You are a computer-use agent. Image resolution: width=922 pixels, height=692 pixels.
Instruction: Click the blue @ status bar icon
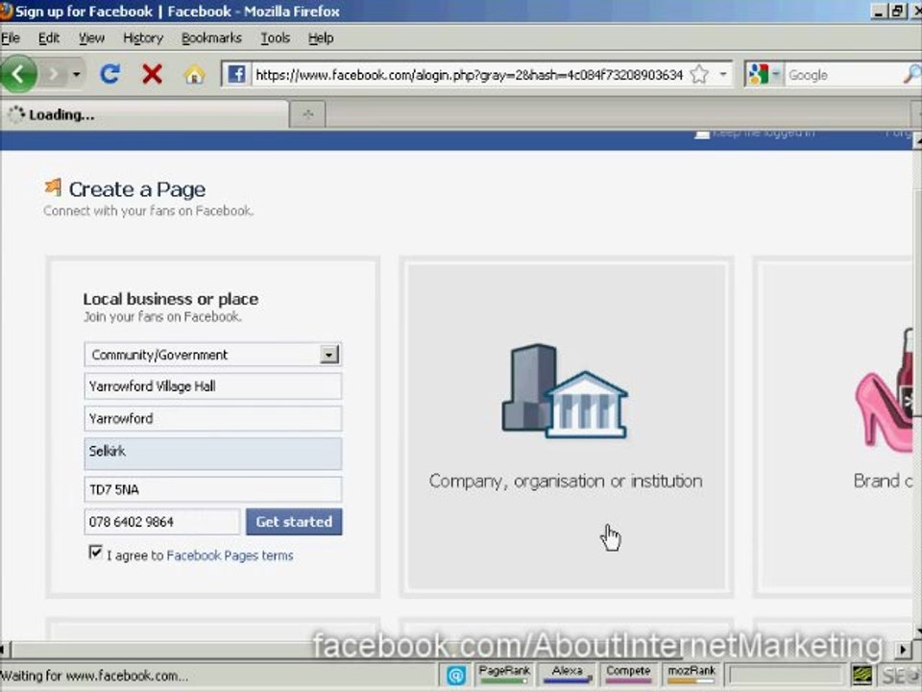455,676
